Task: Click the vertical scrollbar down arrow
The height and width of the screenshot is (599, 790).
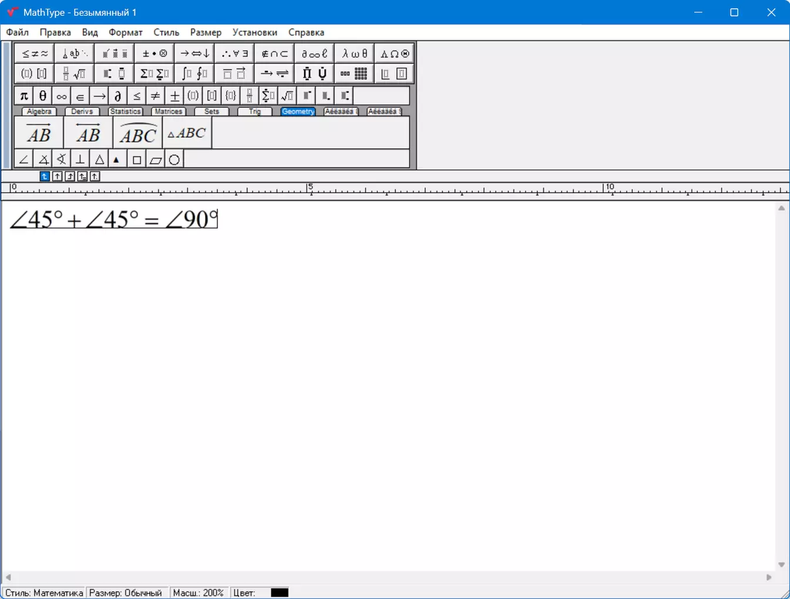Action: pyautogui.click(x=781, y=565)
